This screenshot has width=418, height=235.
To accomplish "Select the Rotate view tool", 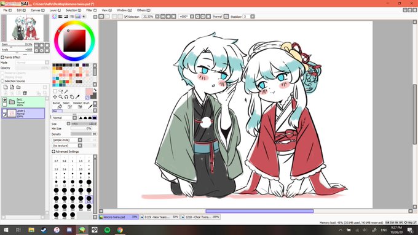I will click(x=66, y=97).
